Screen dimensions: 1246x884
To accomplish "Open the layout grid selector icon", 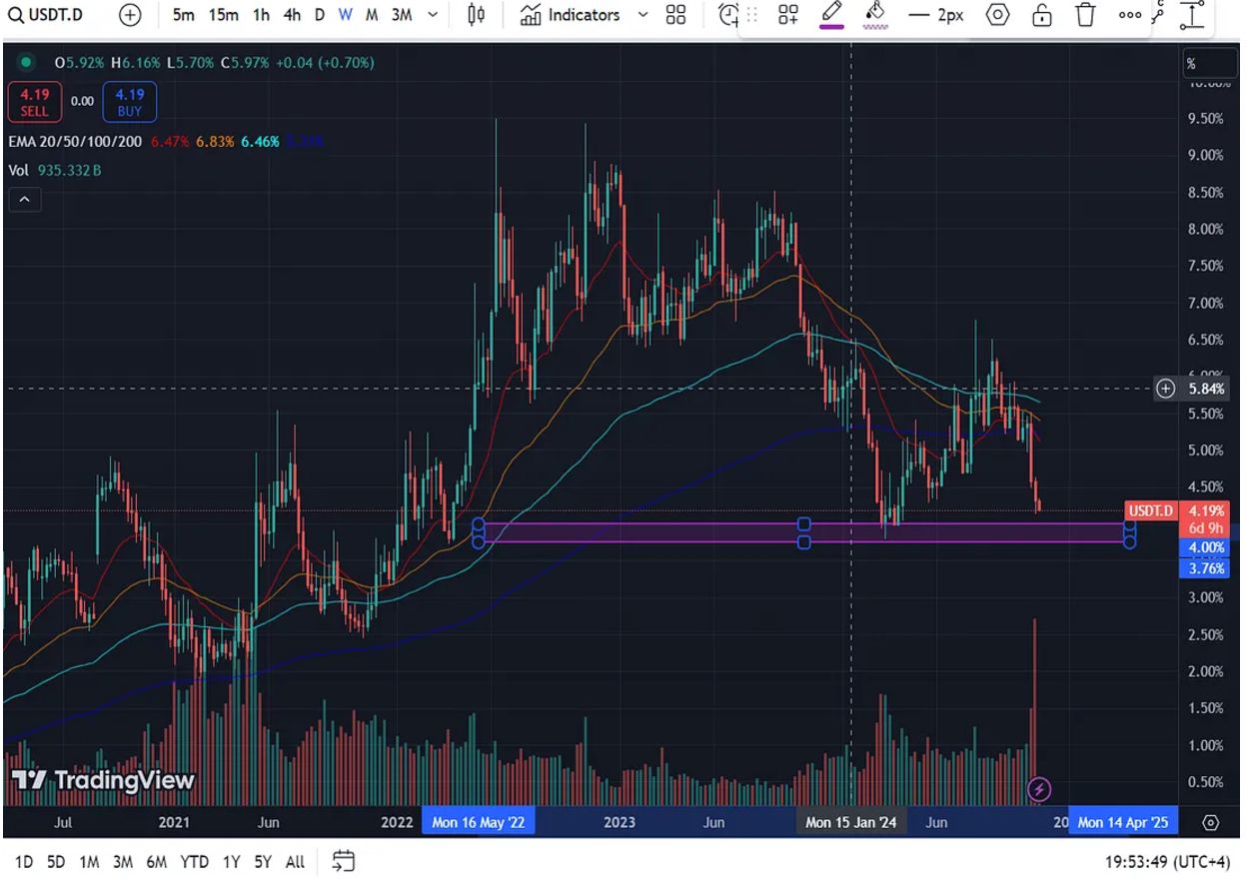I will tap(676, 15).
